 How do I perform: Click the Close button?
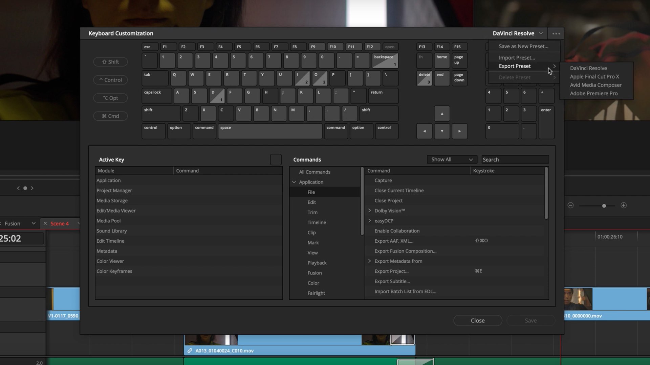(477, 321)
